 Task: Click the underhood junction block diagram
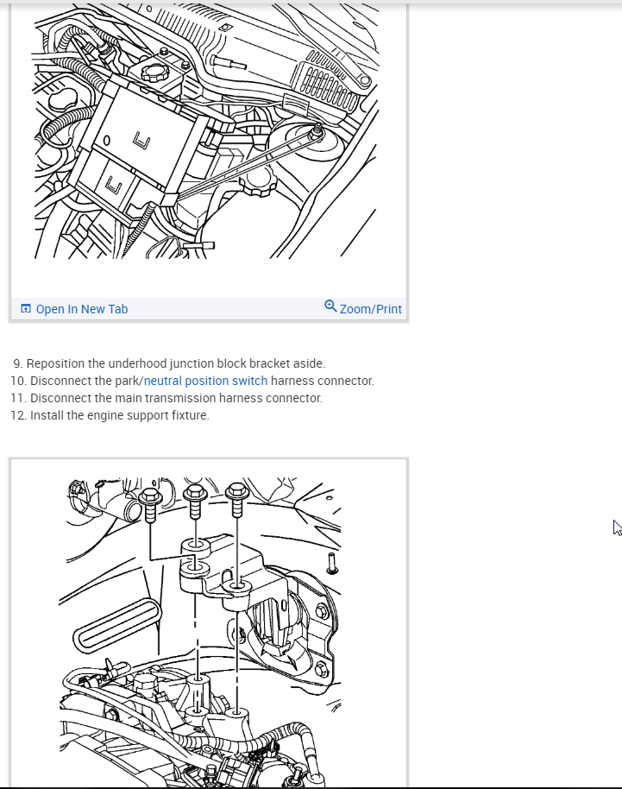click(206, 131)
